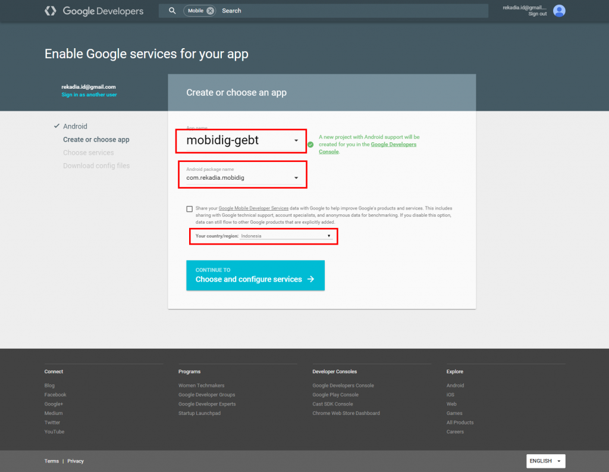Open Careers footer link

click(x=455, y=432)
